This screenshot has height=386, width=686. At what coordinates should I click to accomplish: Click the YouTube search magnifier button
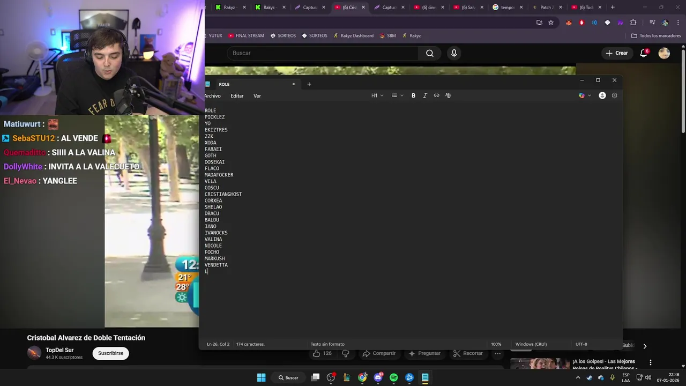coord(430,53)
